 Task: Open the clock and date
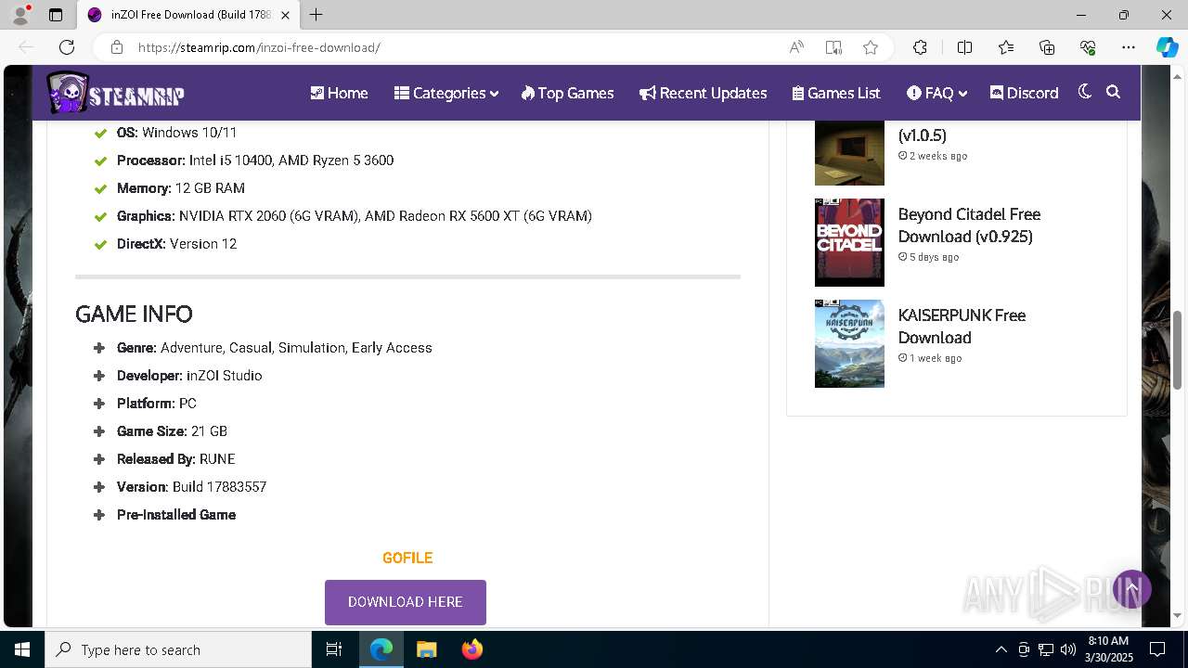[1108, 649]
